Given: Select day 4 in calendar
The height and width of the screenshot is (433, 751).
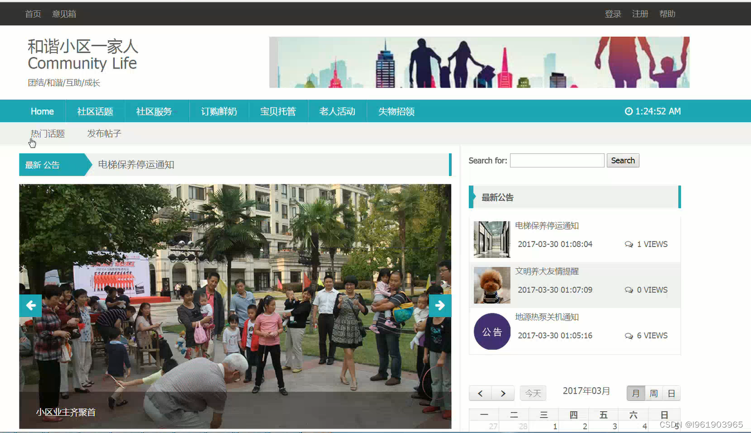Looking at the screenshot, I should point(634,426).
